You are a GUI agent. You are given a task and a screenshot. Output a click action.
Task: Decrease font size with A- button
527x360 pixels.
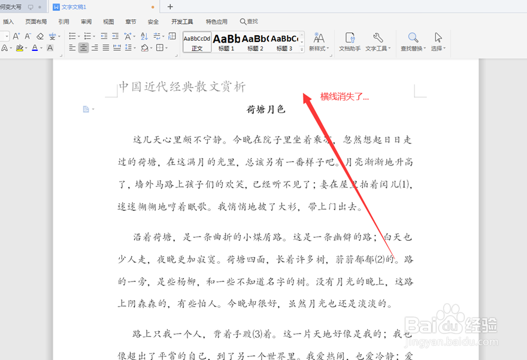[28, 37]
